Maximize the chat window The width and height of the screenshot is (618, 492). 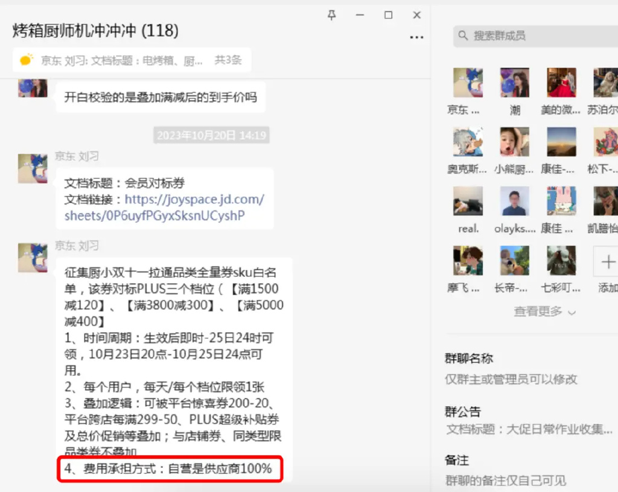pyautogui.click(x=388, y=15)
